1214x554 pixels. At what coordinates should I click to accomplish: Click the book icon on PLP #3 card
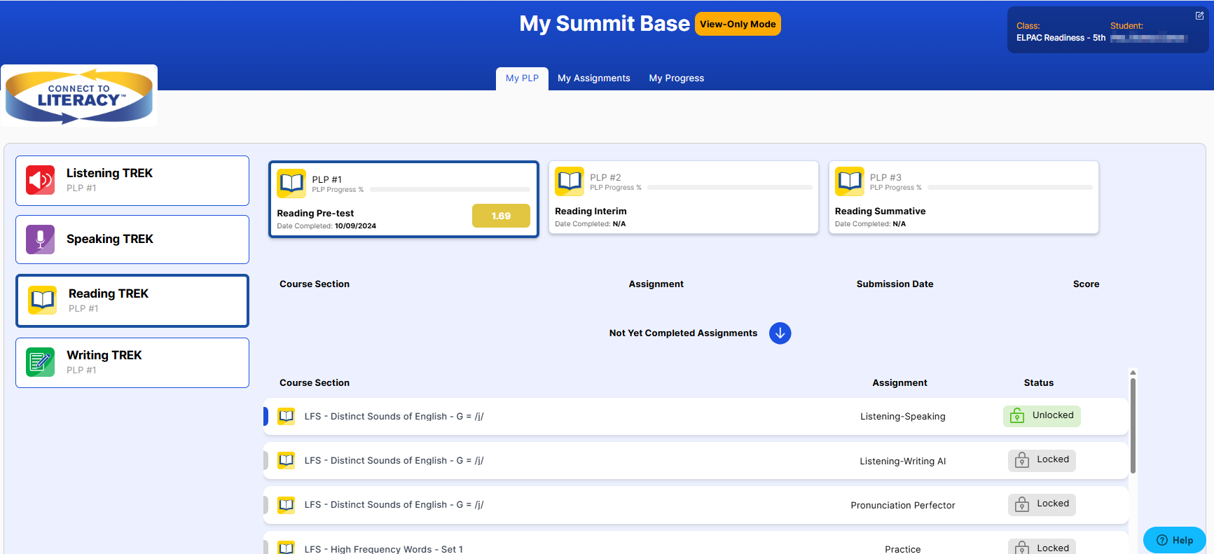click(850, 181)
